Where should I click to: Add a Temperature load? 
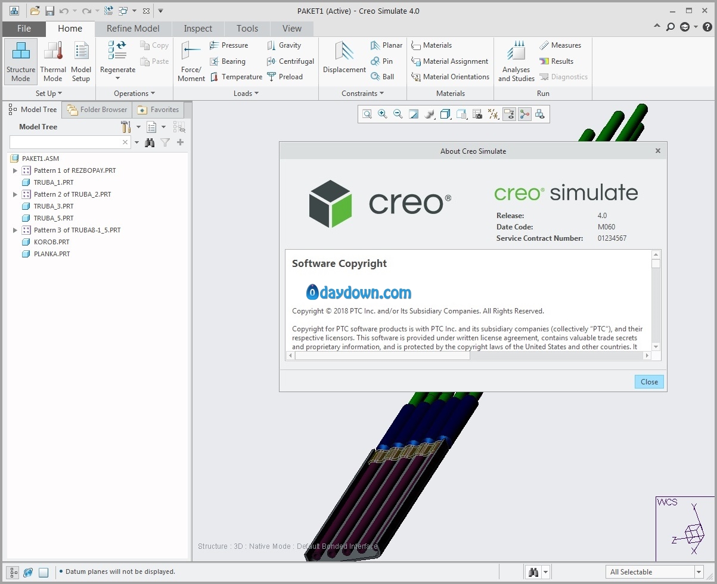pyautogui.click(x=236, y=77)
